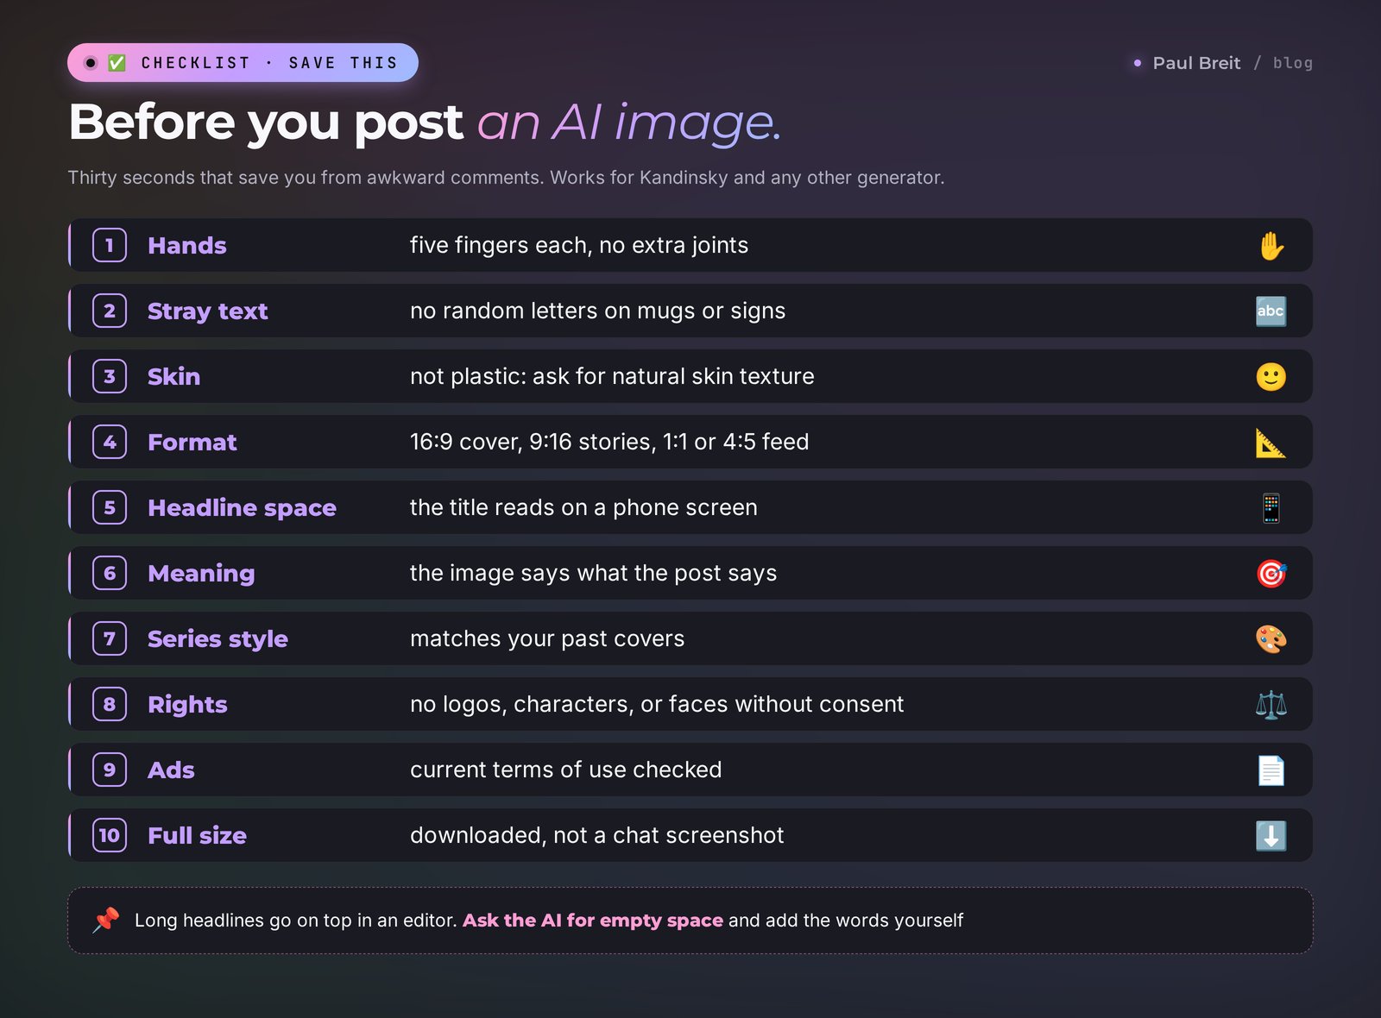Click 'no random letters on mugs or signs'
This screenshot has width=1381, height=1018.
tap(598, 311)
